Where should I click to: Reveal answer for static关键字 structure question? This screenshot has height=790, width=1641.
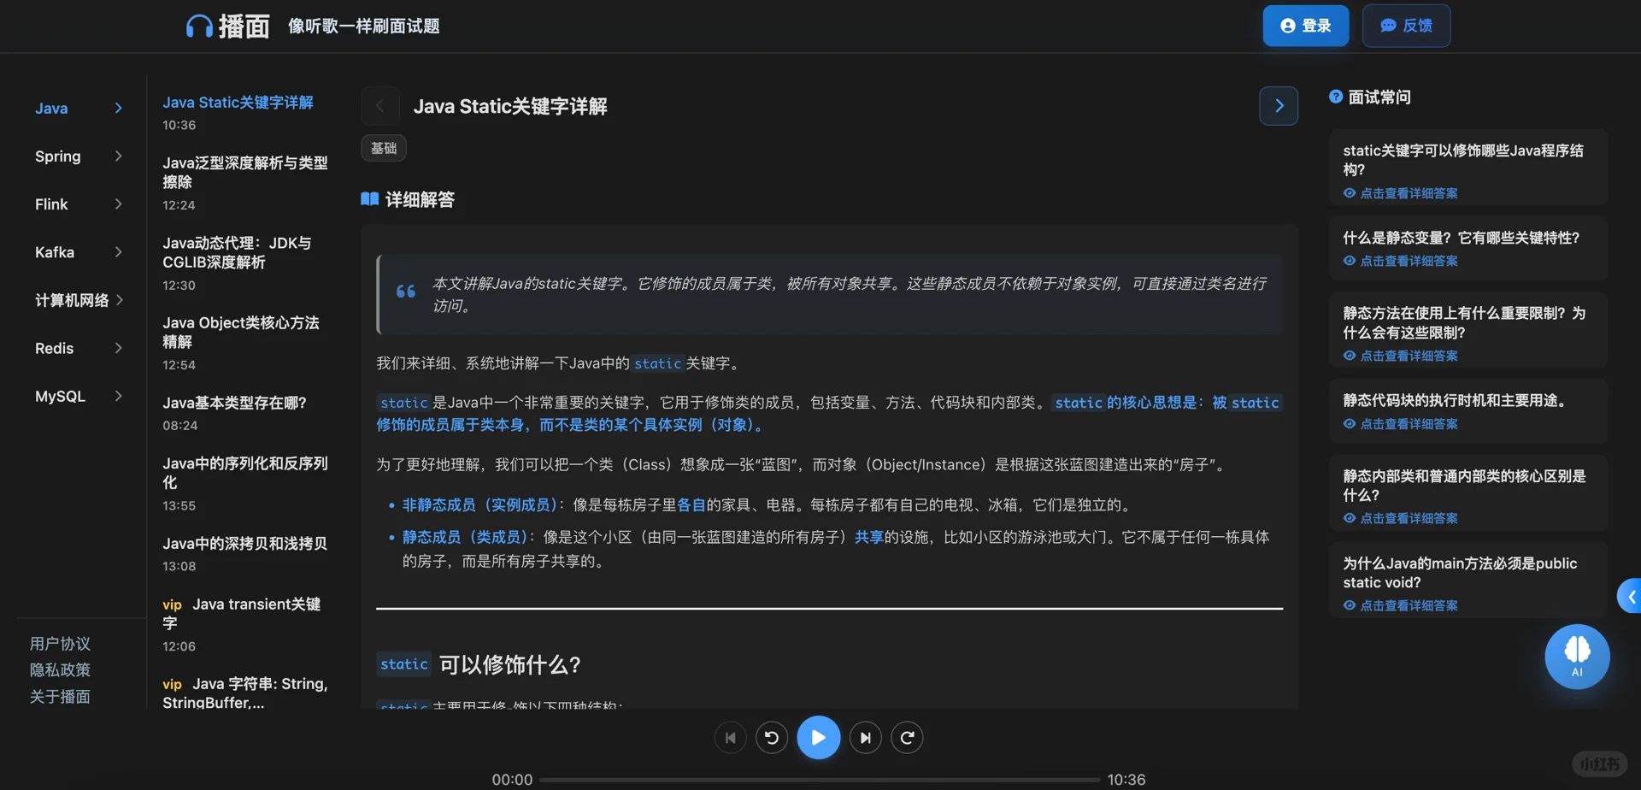point(1407,193)
